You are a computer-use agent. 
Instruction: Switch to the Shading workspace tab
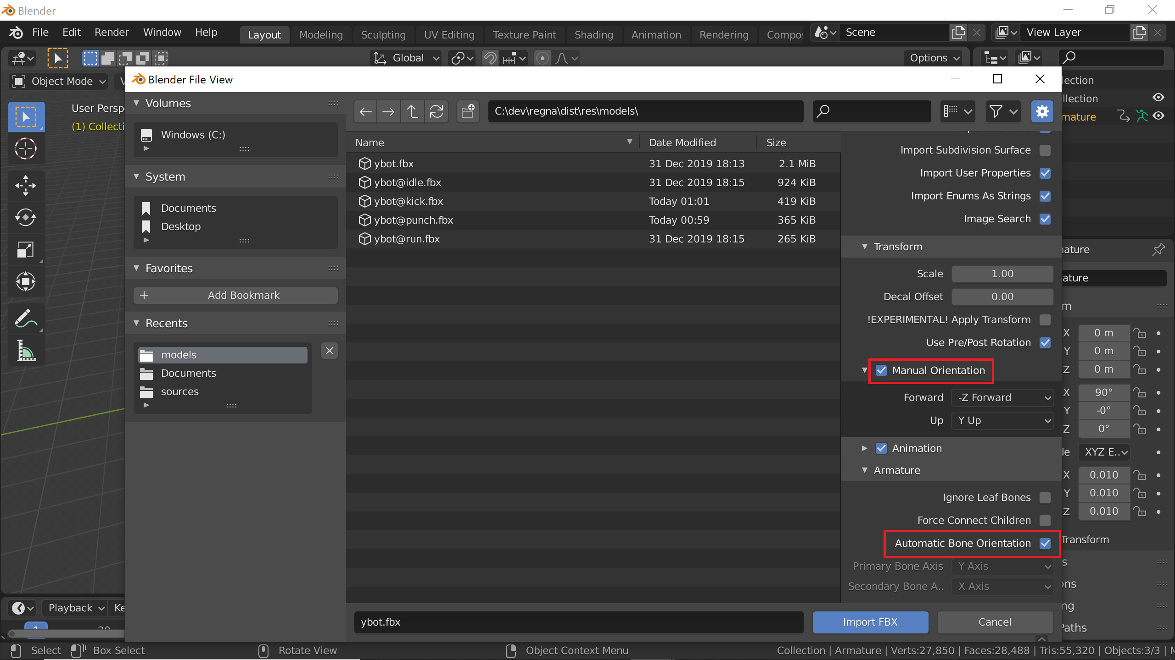593,35
